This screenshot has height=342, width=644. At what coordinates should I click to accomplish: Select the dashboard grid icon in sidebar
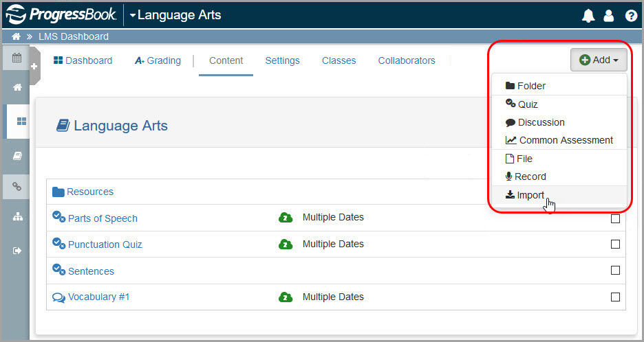pyautogui.click(x=21, y=121)
